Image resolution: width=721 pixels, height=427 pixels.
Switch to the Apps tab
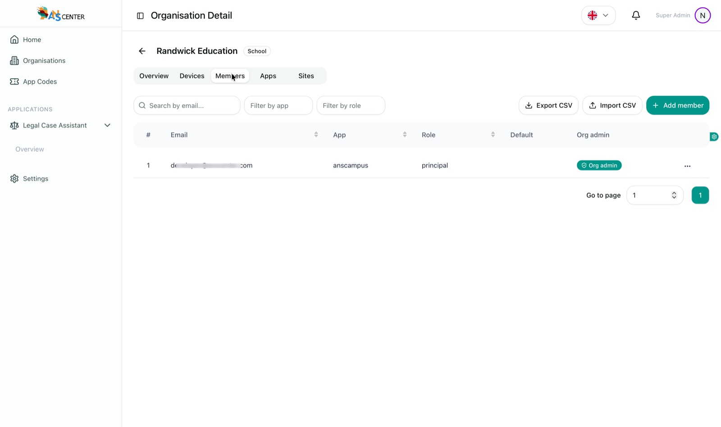click(268, 76)
